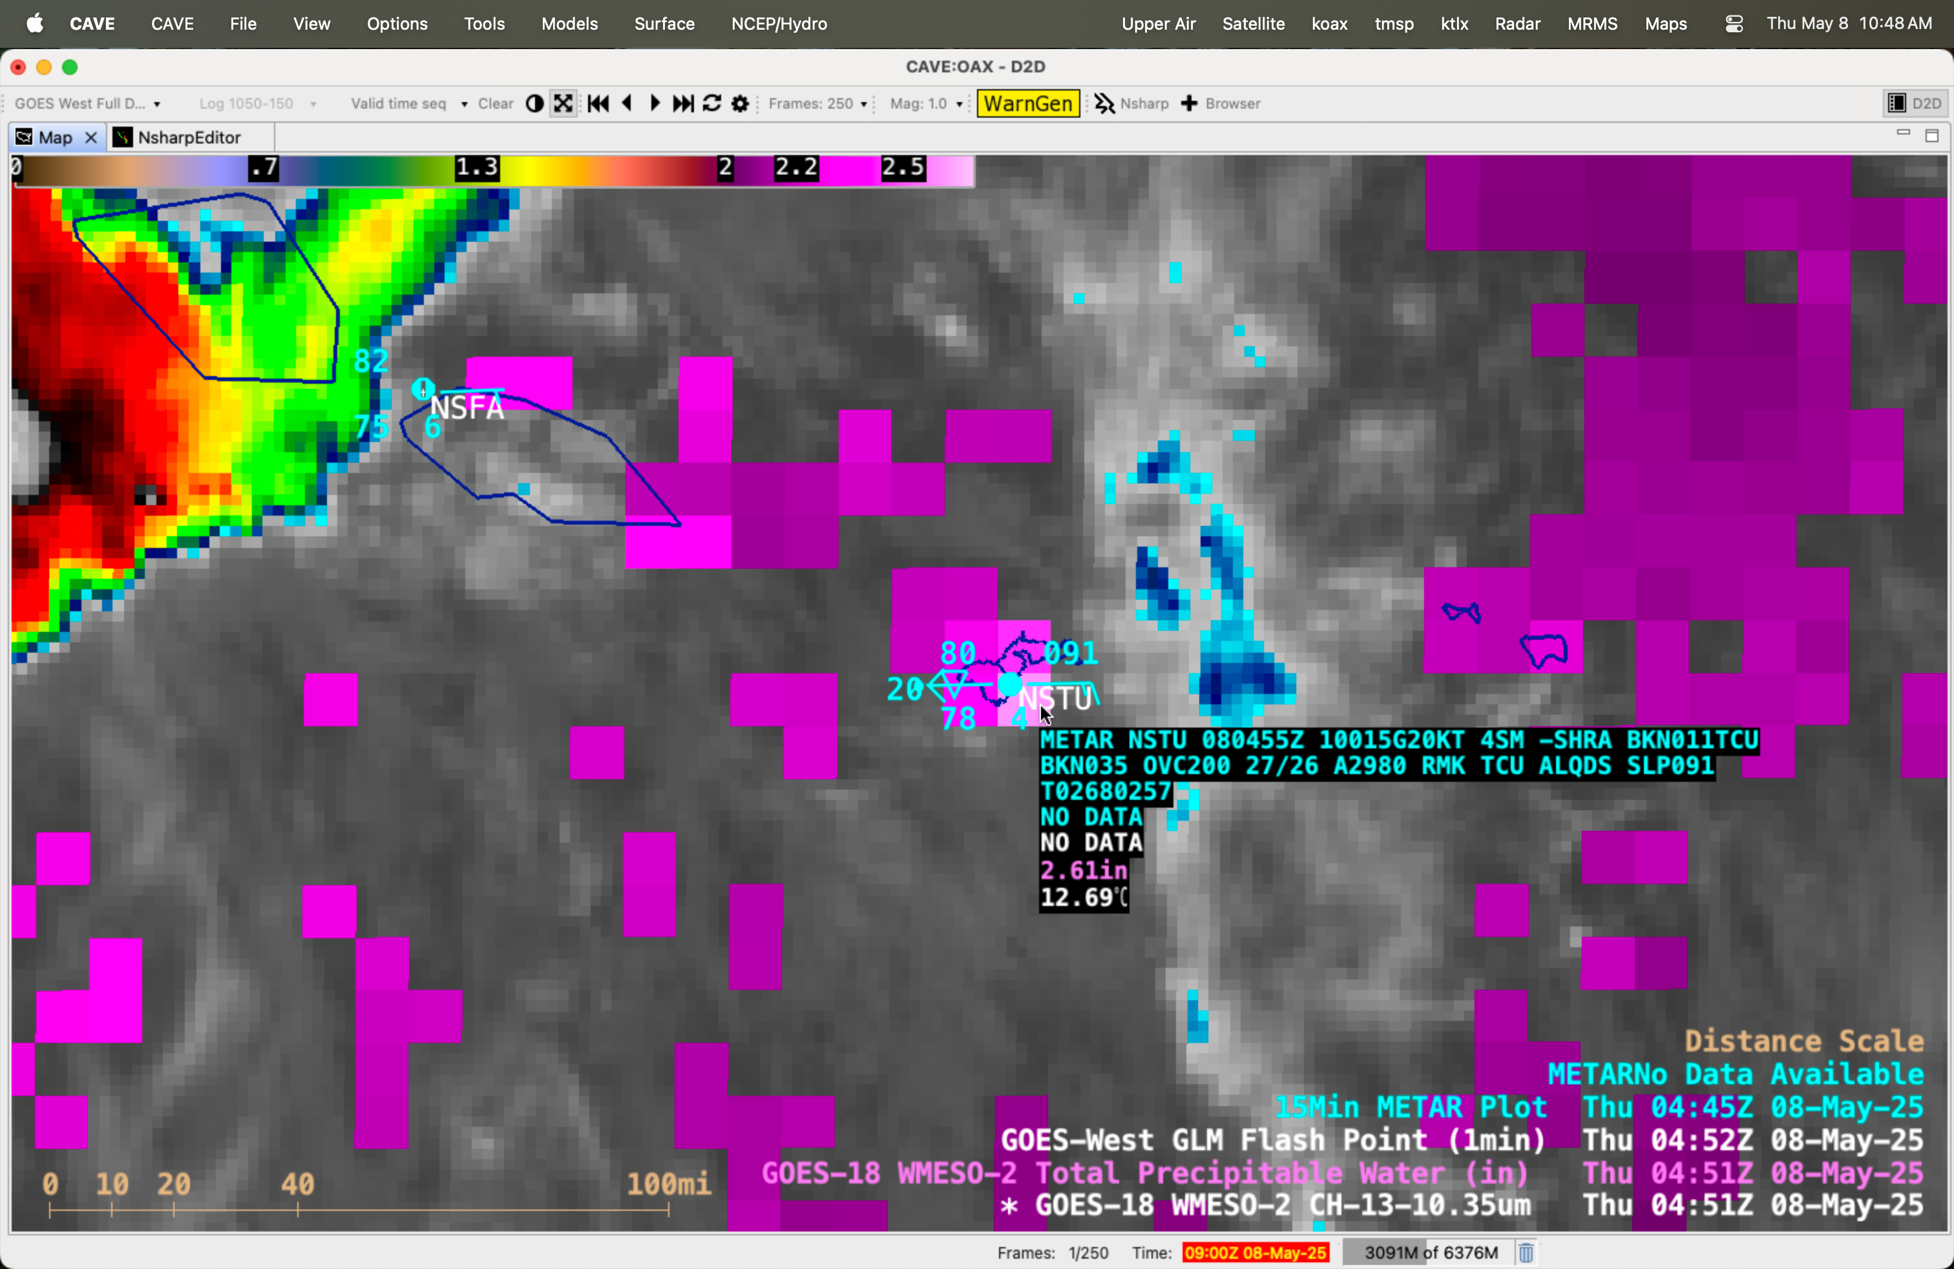1954x1269 pixels.
Task: Toggle image combination contrast icon
Action: pyautogui.click(x=534, y=103)
